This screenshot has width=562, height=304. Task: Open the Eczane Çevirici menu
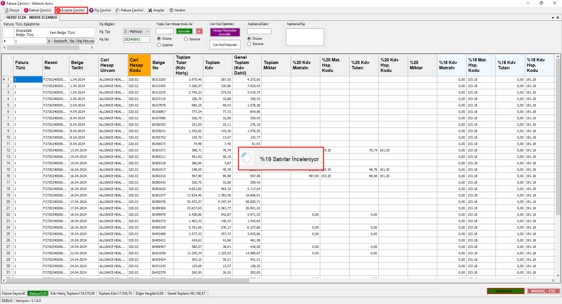[71, 10]
